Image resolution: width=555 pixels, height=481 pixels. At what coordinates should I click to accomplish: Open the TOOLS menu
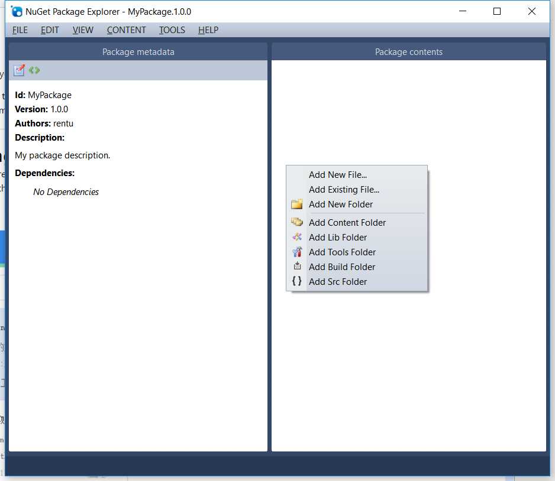[172, 30]
